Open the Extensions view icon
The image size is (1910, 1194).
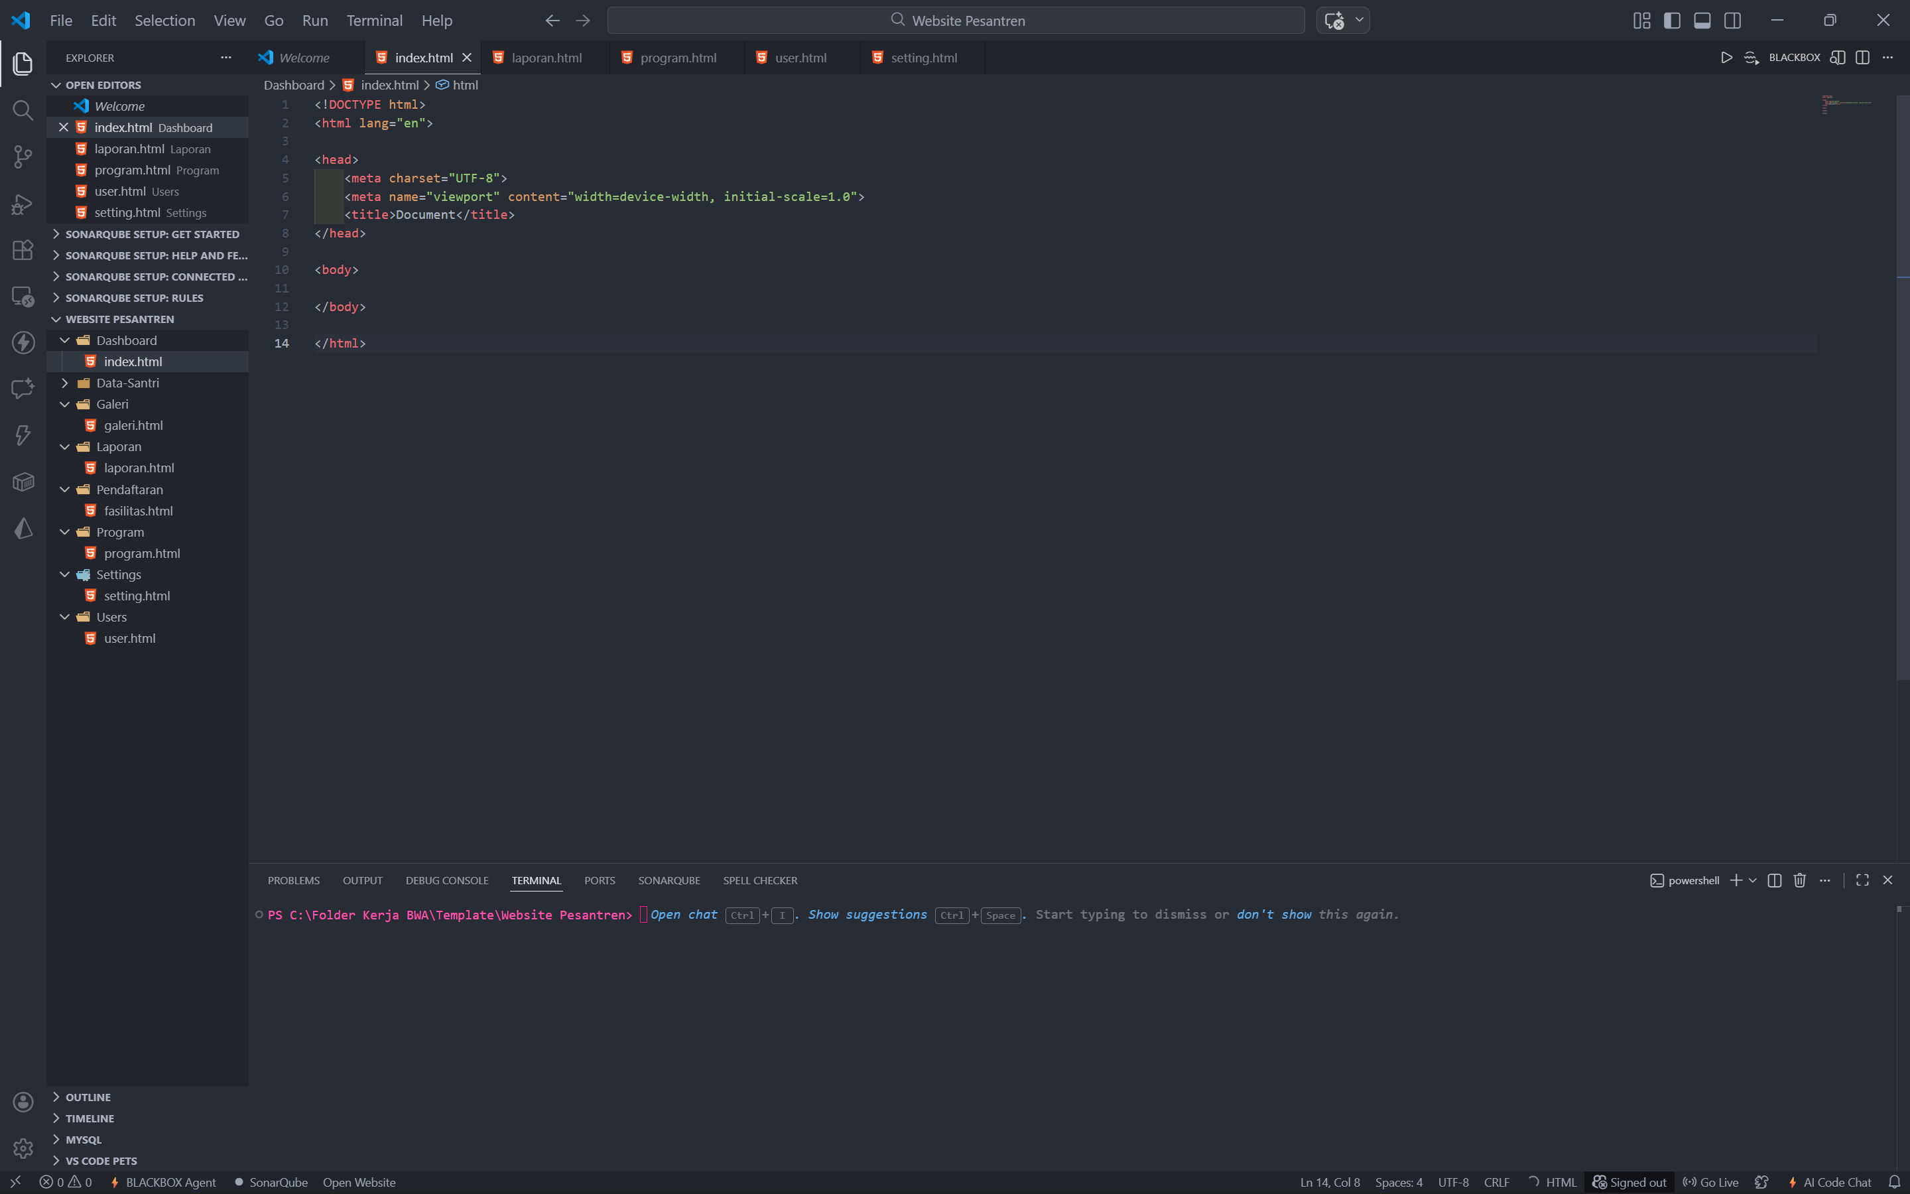pyautogui.click(x=23, y=250)
